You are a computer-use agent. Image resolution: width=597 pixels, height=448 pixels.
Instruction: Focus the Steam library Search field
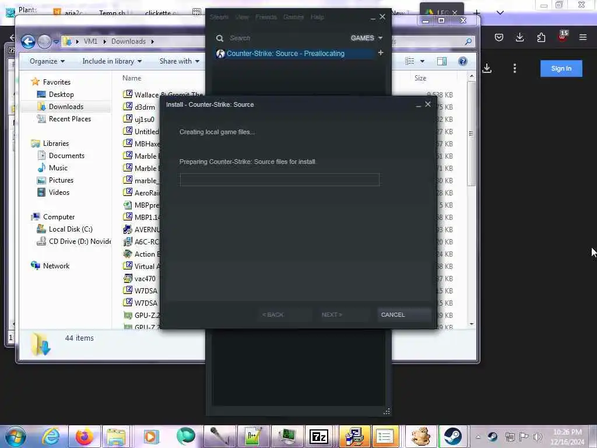[286, 38]
